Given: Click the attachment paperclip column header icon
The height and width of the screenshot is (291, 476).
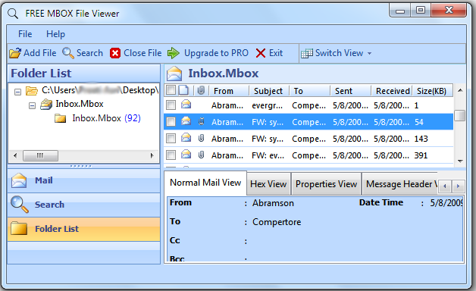Looking at the screenshot, I should (201, 90).
